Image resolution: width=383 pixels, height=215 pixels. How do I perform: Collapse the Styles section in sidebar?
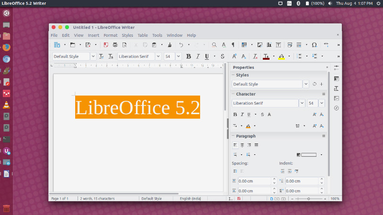click(x=233, y=75)
